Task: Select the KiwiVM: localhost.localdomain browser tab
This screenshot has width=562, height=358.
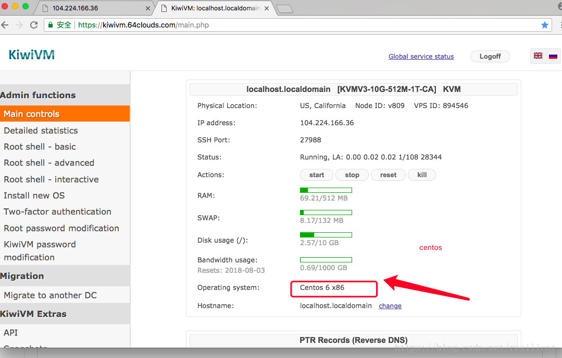Action: click(x=215, y=8)
